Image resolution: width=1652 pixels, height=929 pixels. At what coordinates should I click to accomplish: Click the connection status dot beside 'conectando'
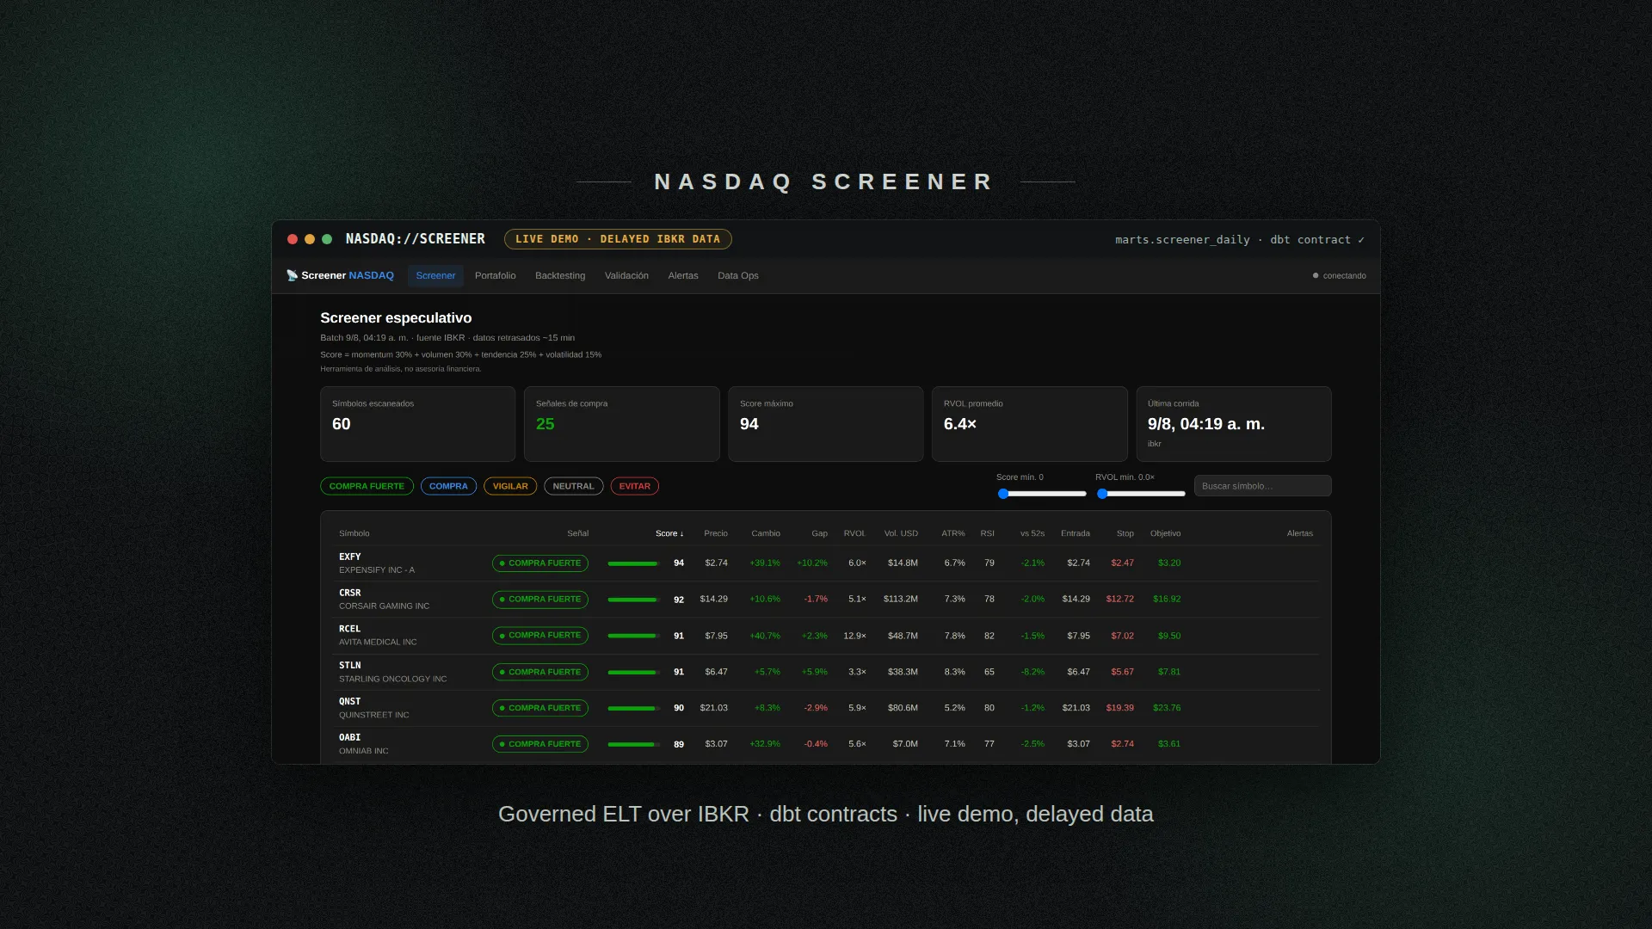click(1316, 276)
